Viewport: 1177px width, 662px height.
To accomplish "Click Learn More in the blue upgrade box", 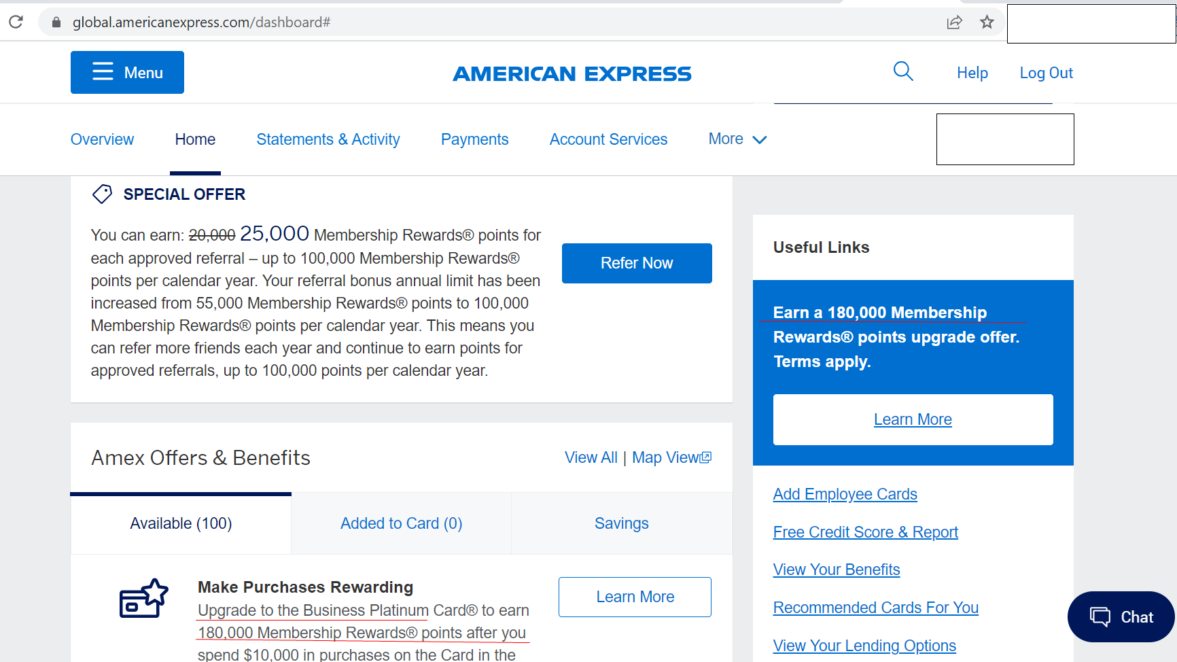I will (913, 419).
